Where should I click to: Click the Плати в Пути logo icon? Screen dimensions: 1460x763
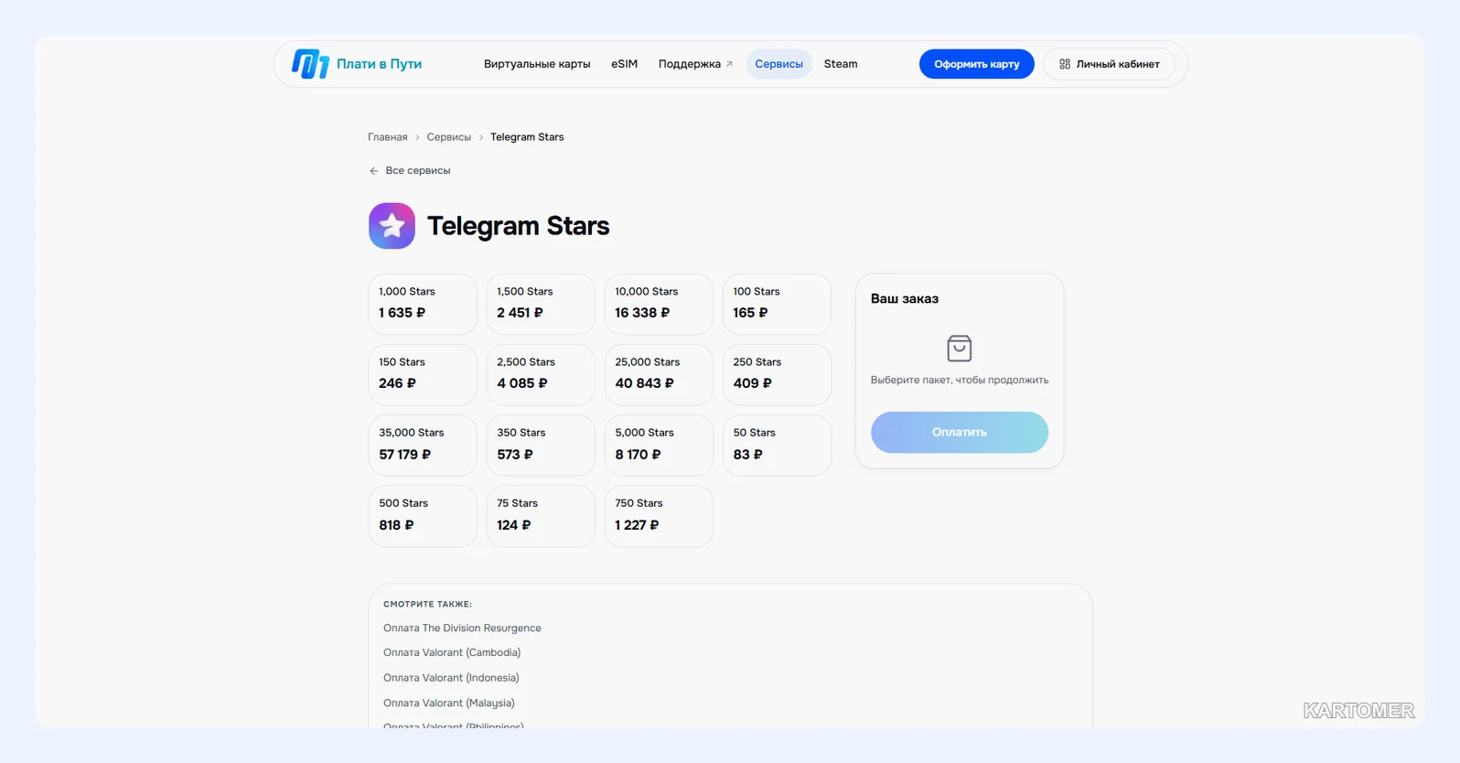coord(310,64)
